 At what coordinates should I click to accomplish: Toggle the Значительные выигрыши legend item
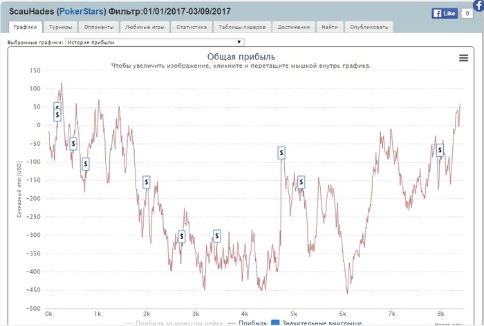pyautogui.click(x=316, y=323)
